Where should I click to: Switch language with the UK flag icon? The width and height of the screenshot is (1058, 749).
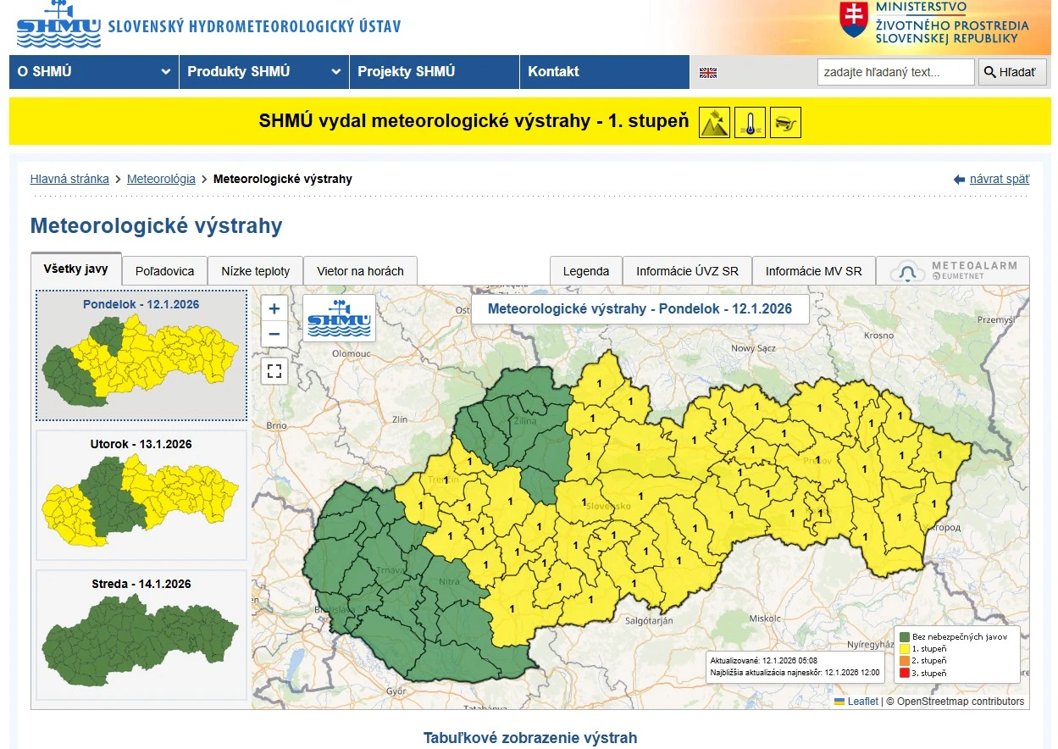(708, 73)
